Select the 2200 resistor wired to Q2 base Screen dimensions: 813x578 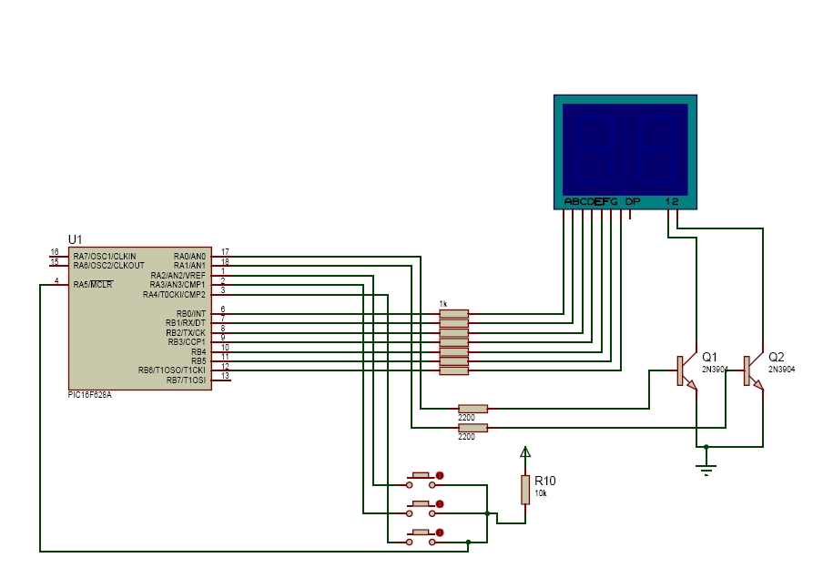click(x=473, y=428)
